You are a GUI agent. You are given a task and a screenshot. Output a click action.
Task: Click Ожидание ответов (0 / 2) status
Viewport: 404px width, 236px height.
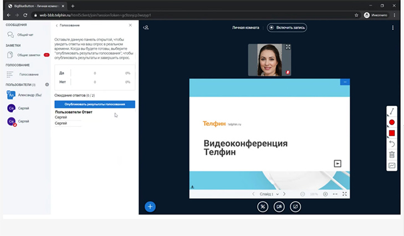[75, 95]
